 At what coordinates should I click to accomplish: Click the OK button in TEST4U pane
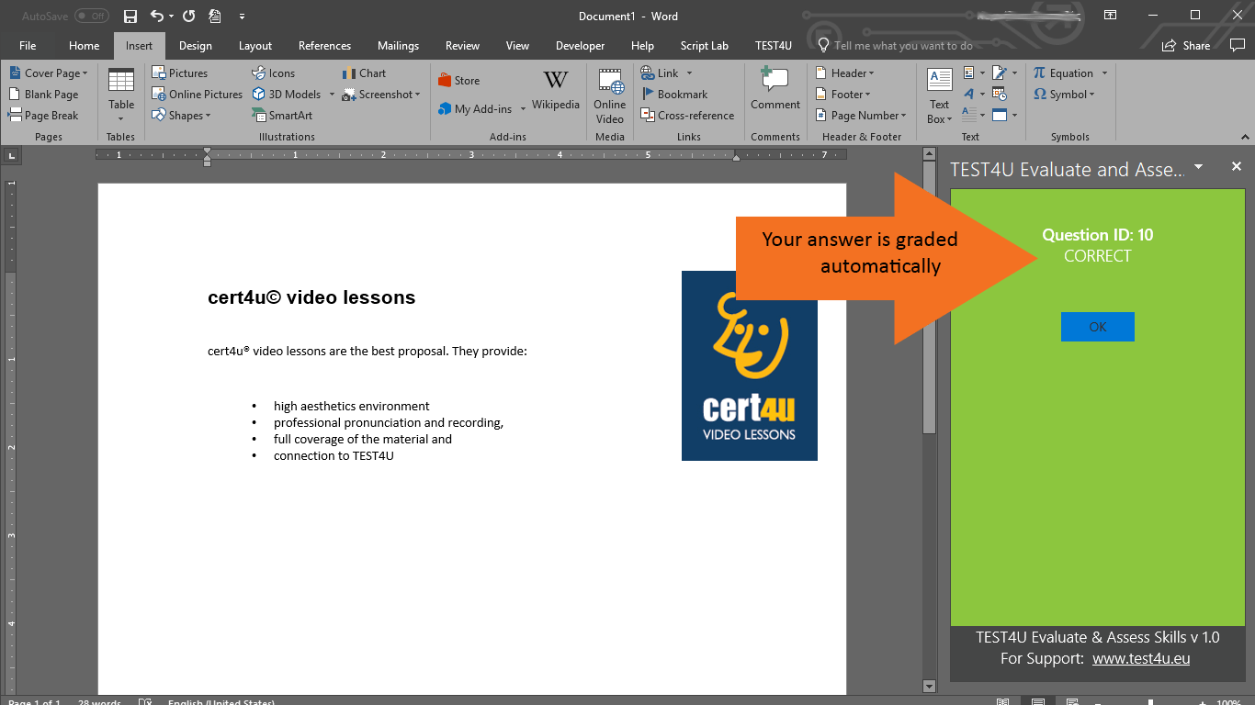(x=1098, y=327)
